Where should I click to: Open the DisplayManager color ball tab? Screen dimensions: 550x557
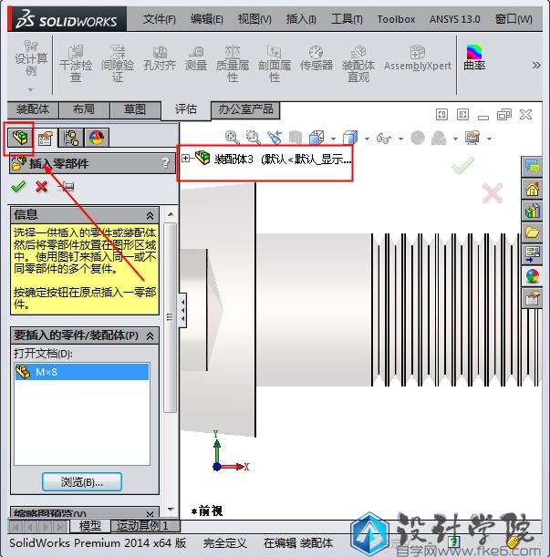96,139
